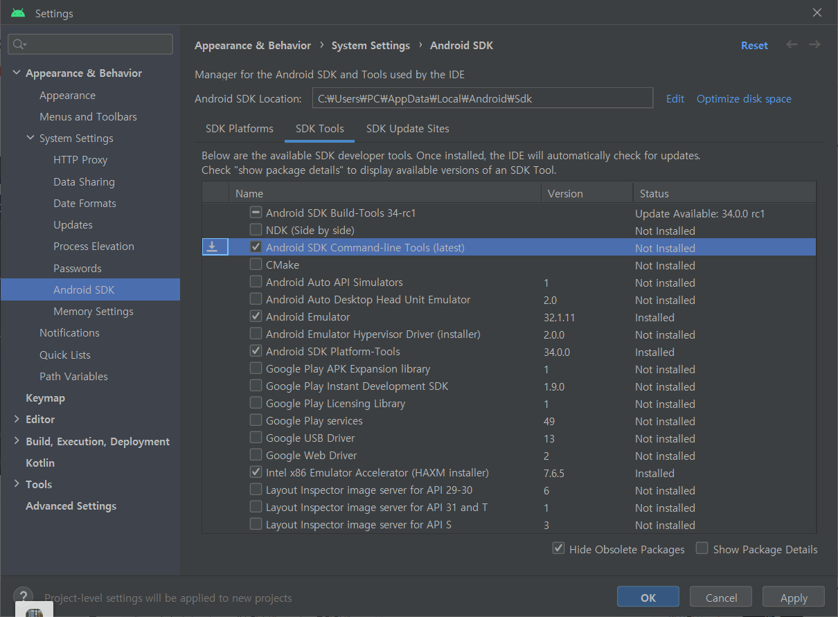
Task: Uncheck Android SDK Command-line Tools (latest)
Action: (x=256, y=247)
